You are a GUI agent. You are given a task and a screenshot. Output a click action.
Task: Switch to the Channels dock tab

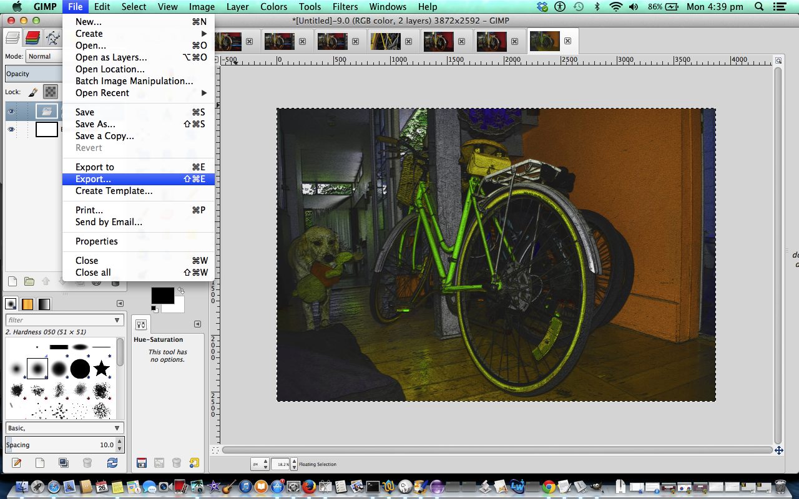pos(32,38)
